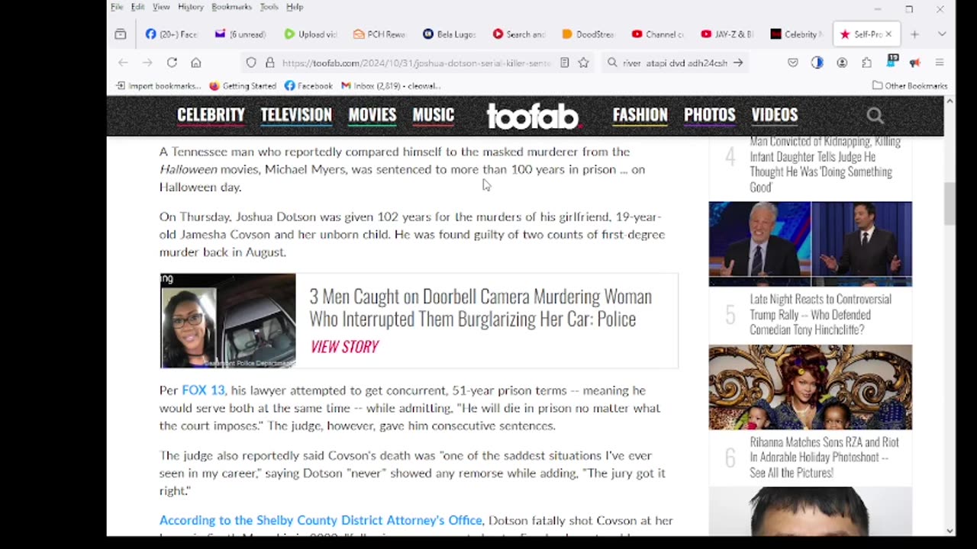The width and height of the screenshot is (977, 549).
Task: Click the page vertical scrollbar thumb
Action: click(950, 204)
